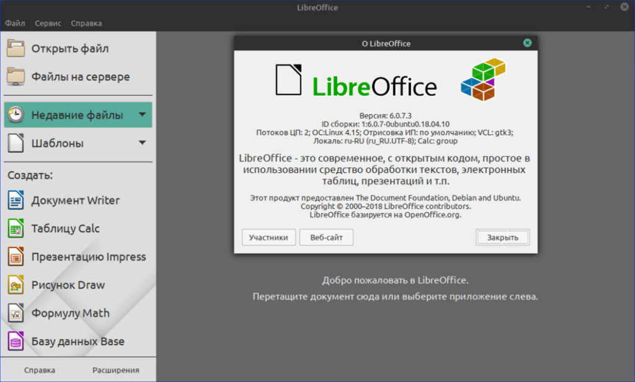The image size is (635, 382).
Task: Close the LibreOffice main window
Action: click(624, 7)
